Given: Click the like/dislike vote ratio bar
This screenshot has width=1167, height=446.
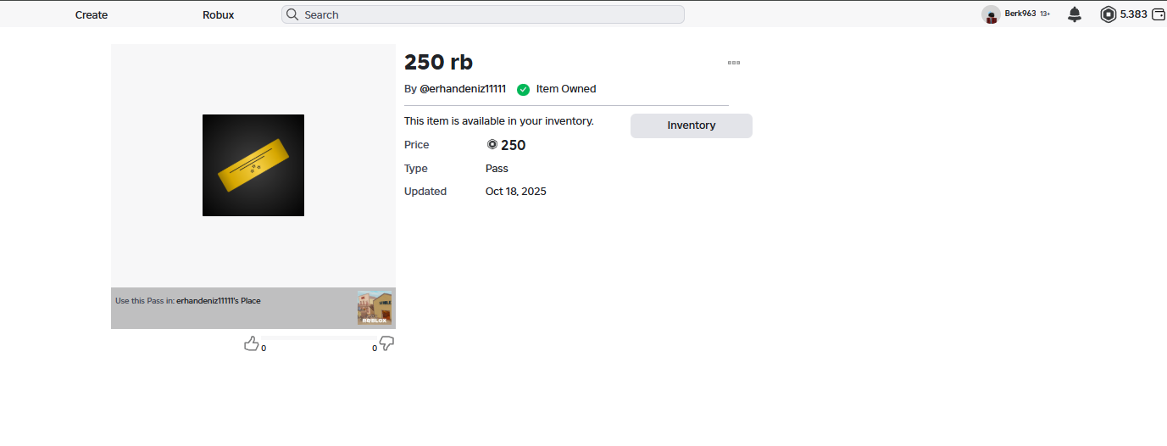Looking at the screenshot, I should coord(319,338).
